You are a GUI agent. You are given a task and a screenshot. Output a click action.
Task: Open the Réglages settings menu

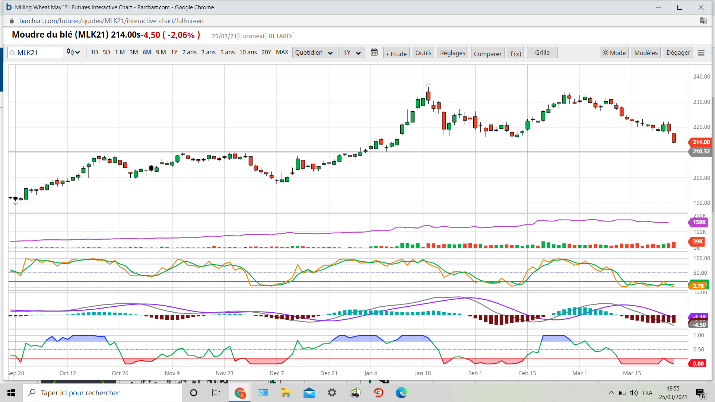(452, 53)
